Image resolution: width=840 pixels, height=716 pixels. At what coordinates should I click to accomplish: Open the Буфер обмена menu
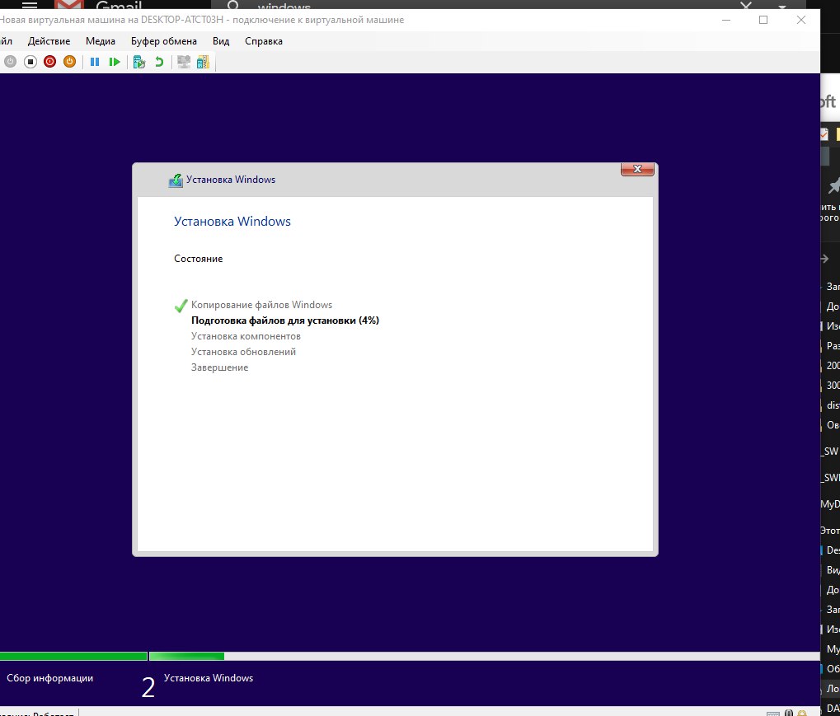point(163,41)
